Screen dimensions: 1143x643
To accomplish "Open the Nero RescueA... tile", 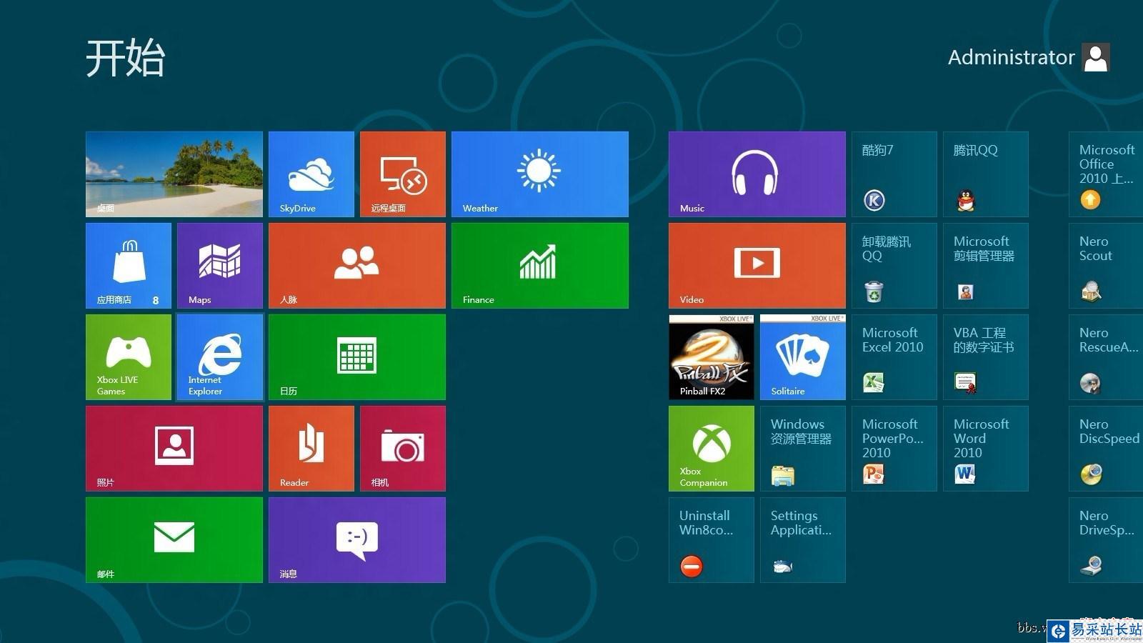I will pos(1106,357).
